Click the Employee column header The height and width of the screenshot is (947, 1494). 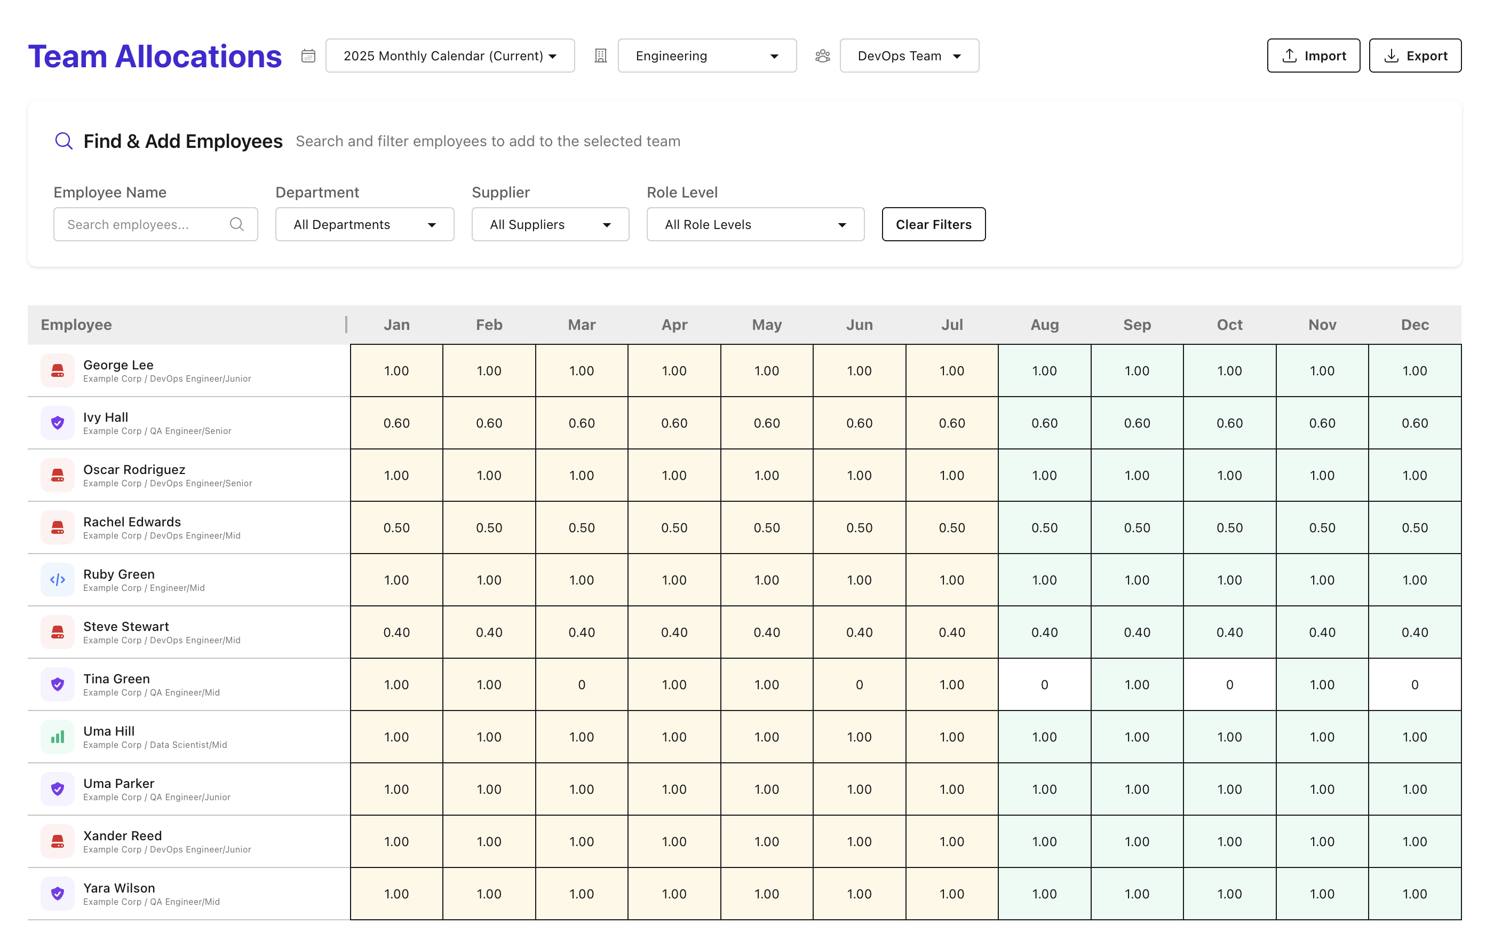point(76,324)
